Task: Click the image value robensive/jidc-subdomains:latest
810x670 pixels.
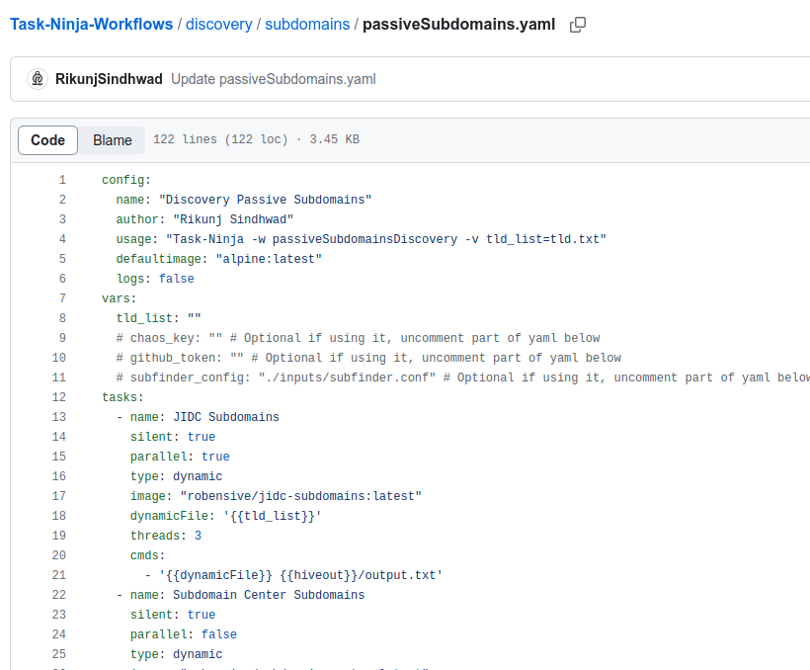Action: (x=301, y=496)
